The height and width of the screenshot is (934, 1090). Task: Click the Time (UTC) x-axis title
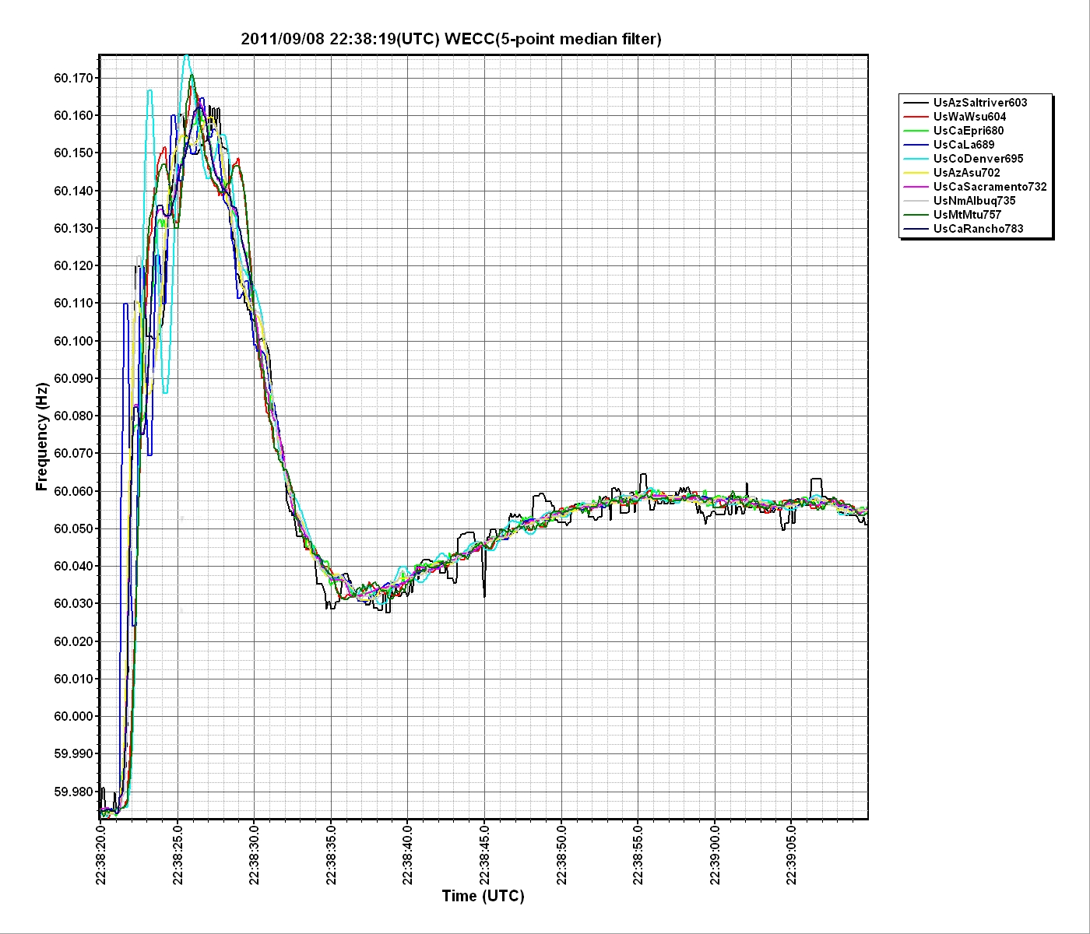point(483,896)
